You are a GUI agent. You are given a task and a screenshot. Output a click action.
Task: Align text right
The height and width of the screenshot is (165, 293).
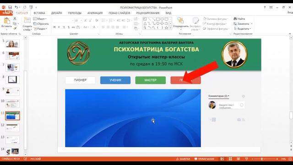pos(113,27)
